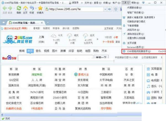The width and height of the screenshot is (166, 121).
Task: Open 2345智能浏览器选项 menu item
Action: [144, 51]
